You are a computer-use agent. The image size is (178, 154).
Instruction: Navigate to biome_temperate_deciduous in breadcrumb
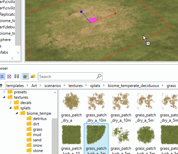tap(133, 86)
